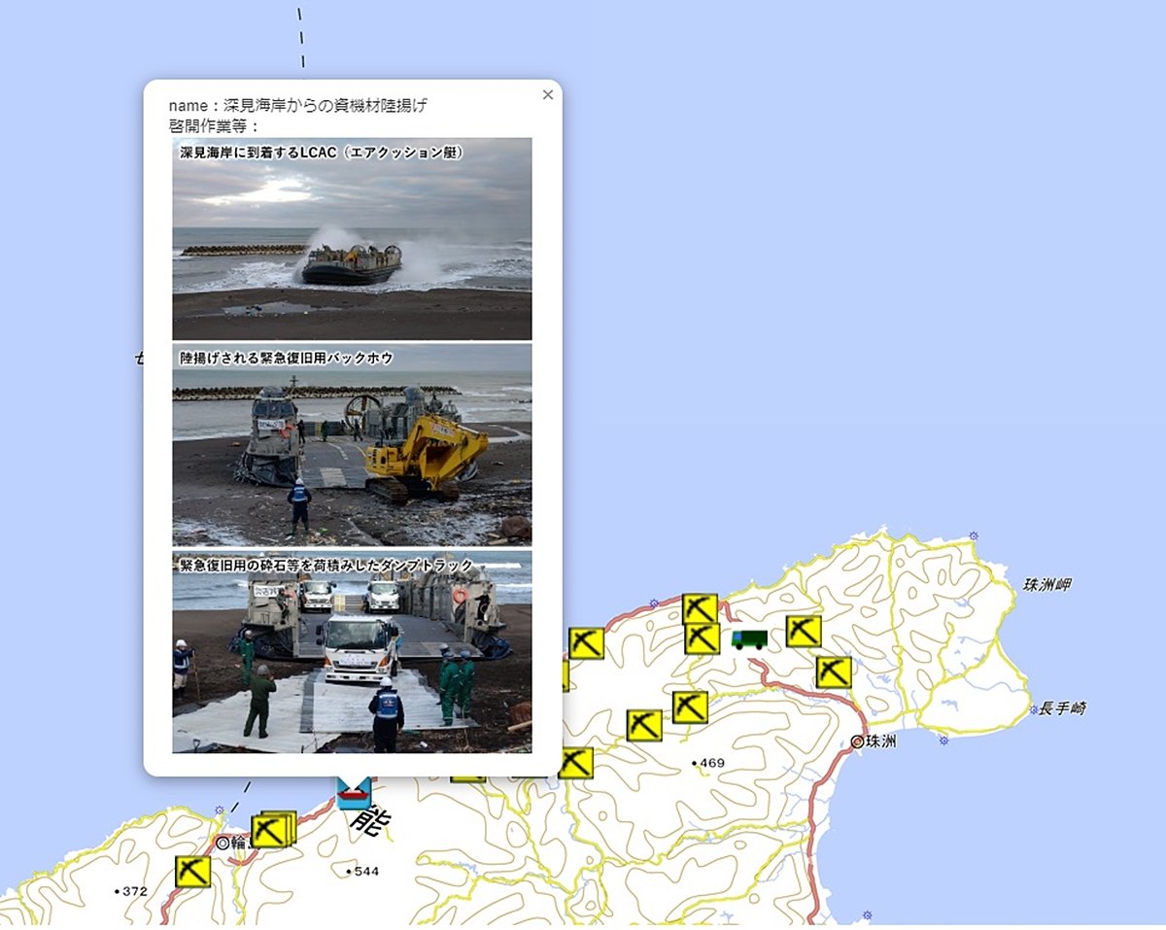
Task: Select the leftmost pickaxe marker on the coast
Action: (587, 643)
